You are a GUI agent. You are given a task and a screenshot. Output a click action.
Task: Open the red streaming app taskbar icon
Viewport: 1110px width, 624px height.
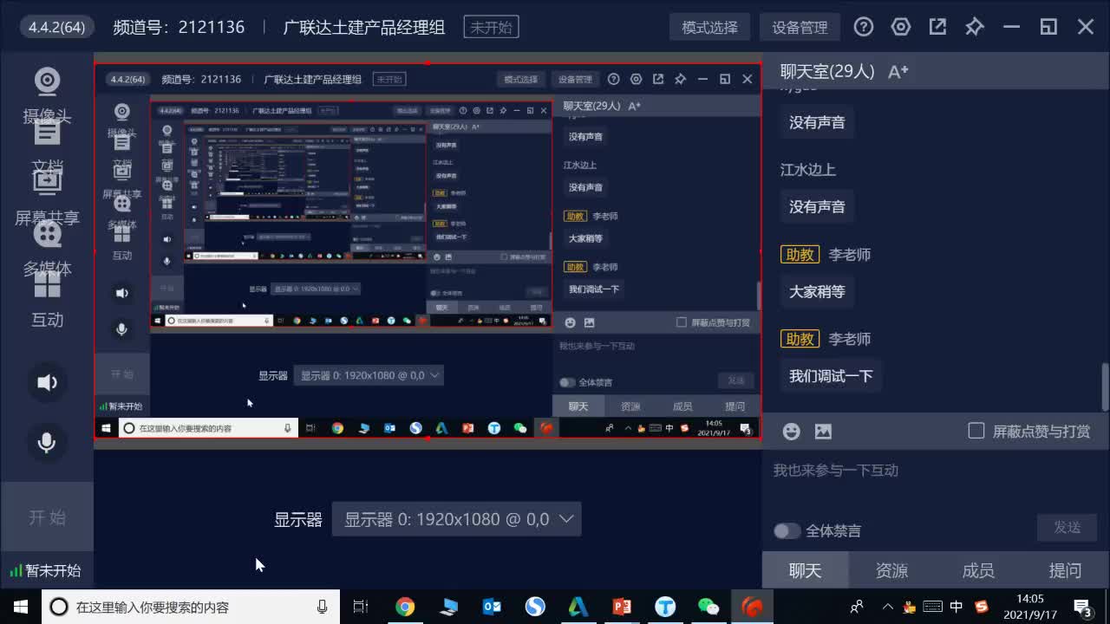pos(752,607)
